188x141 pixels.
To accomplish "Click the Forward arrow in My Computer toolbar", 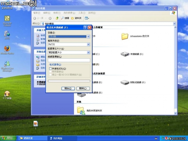I will click(x=50, y=18).
